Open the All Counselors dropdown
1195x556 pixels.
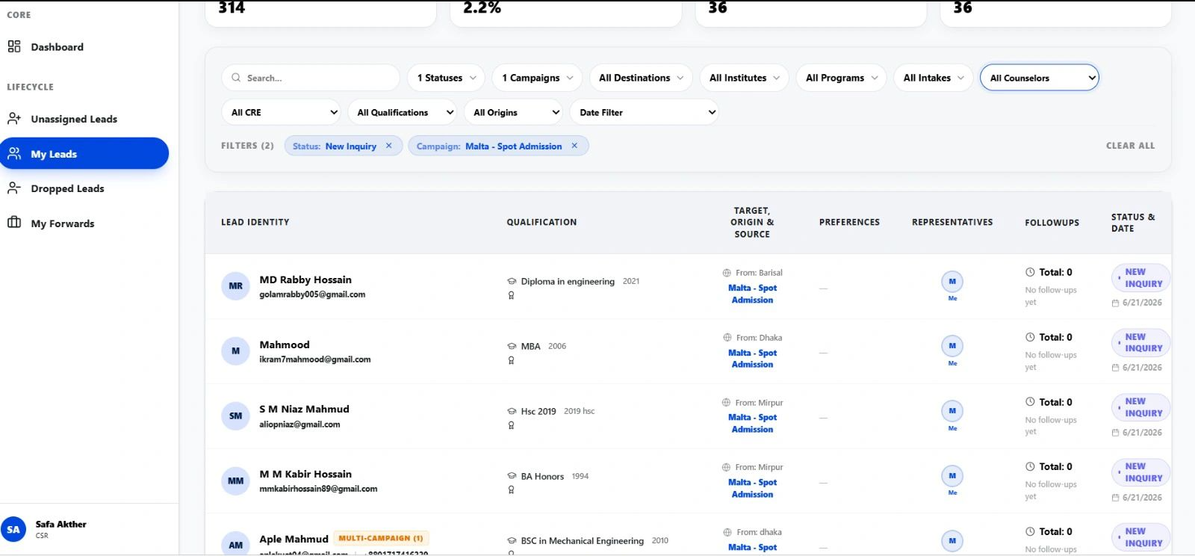(1039, 78)
